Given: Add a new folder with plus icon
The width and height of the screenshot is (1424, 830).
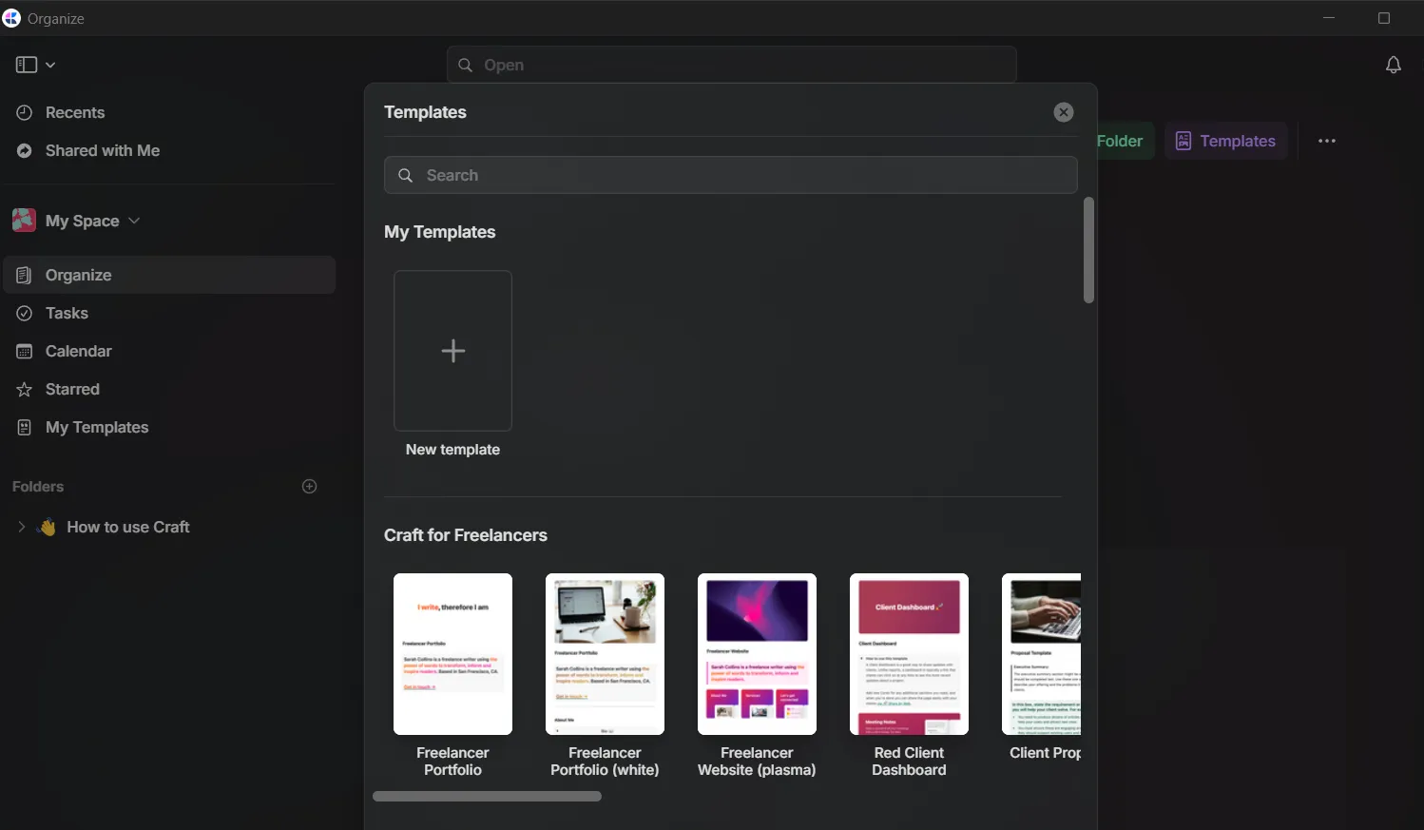Looking at the screenshot, I should (309, 487).
